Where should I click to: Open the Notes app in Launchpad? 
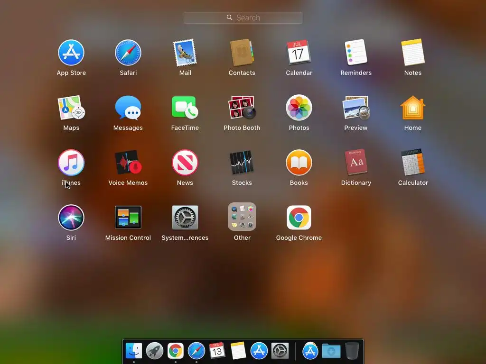point(413,52)
